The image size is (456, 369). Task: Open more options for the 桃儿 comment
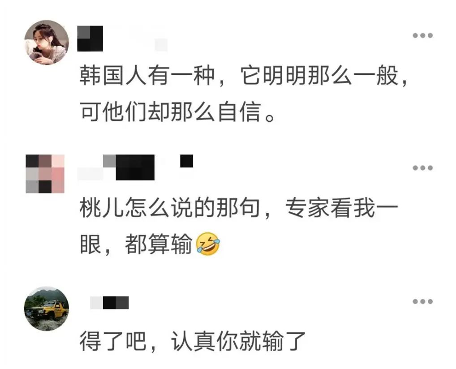[x=422, y=168]
